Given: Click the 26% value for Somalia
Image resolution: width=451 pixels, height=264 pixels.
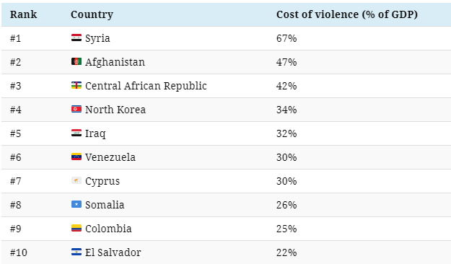Looking at the screenshot, I should tap(286, 205).
